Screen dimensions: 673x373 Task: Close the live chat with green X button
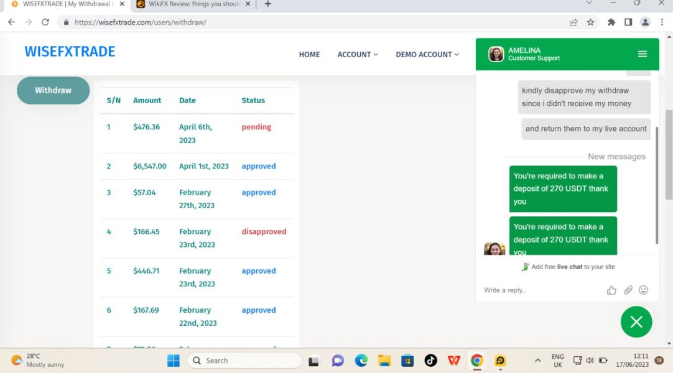click(636, 322)
